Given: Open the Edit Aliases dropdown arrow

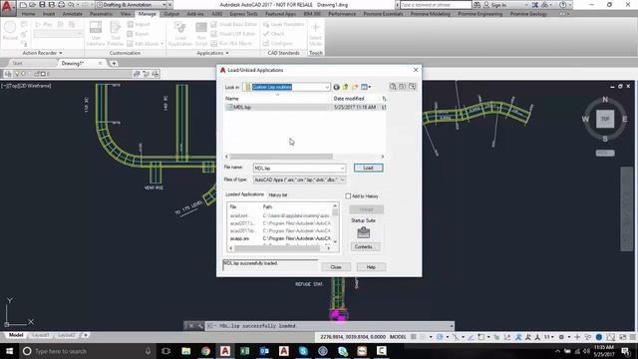Looking at the screenshot, I should coord(161,44).
